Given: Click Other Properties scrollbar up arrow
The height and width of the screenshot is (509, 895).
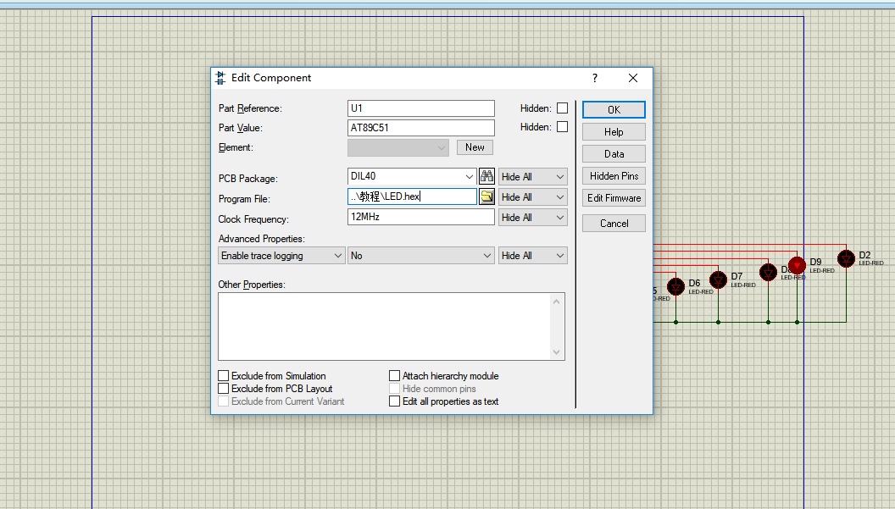Looking at the screenshot, I should pyautogui.click(x=557, y=302).
